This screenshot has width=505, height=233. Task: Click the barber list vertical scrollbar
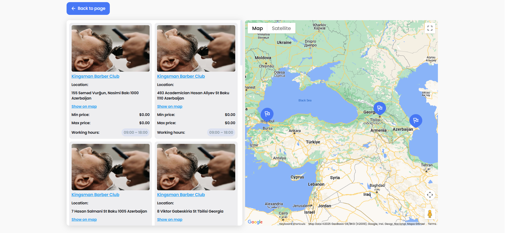241,43
